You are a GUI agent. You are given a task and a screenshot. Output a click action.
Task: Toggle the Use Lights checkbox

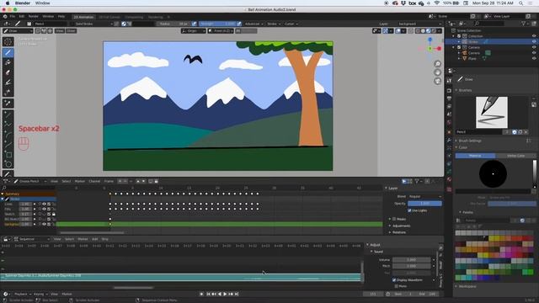409,210
